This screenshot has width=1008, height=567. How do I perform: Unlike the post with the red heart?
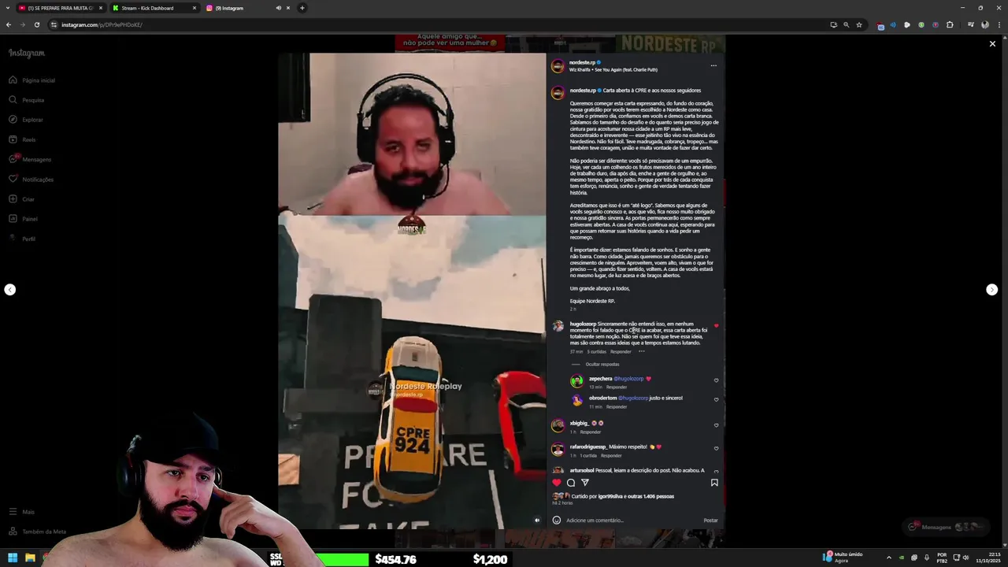(557, 483)
